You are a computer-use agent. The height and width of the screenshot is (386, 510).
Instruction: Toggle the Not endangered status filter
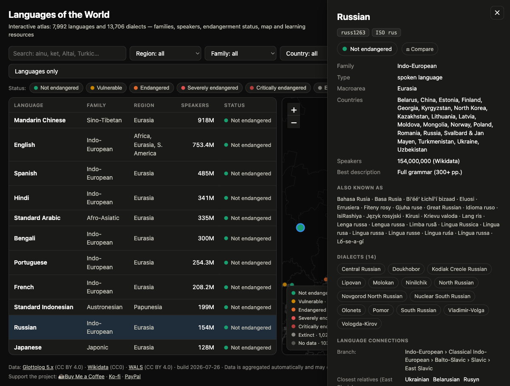point(56,88)
